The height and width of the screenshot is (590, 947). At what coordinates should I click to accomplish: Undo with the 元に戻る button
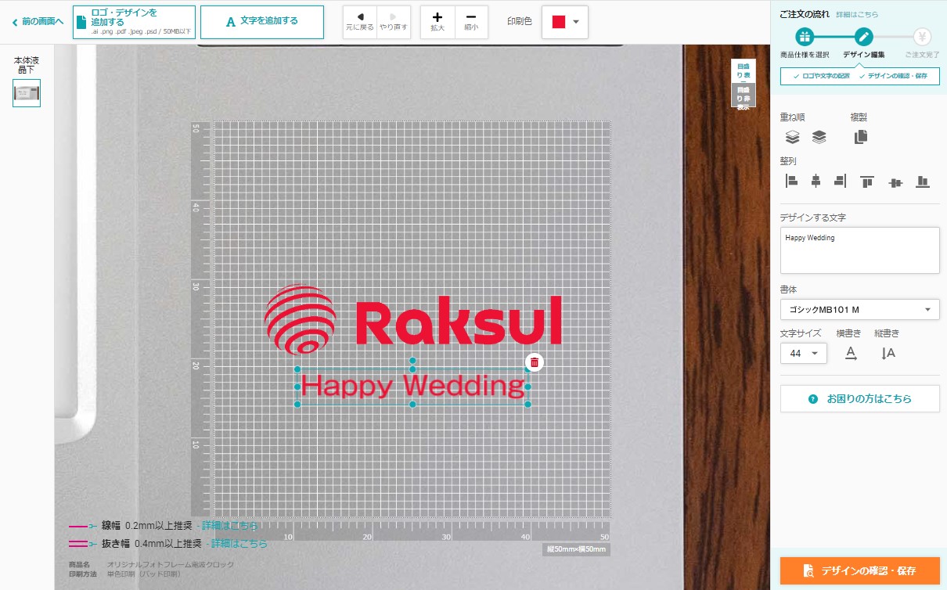coord(360,22)
